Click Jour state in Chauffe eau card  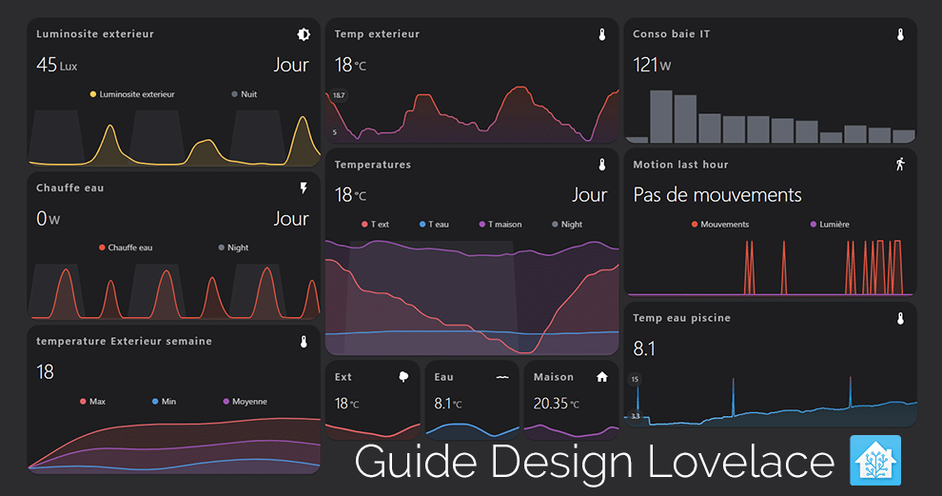[x=291, y=219]
